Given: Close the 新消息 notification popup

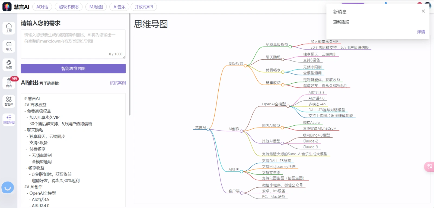Looking at the screenshot, I should click(423, 11).
